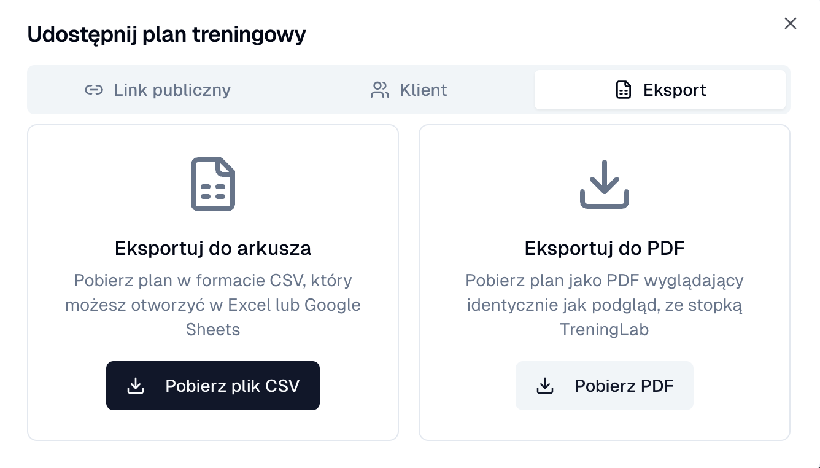Click the document icon on the Eksport tab
The height and width of the screenshot is (468, 820).
624,90
